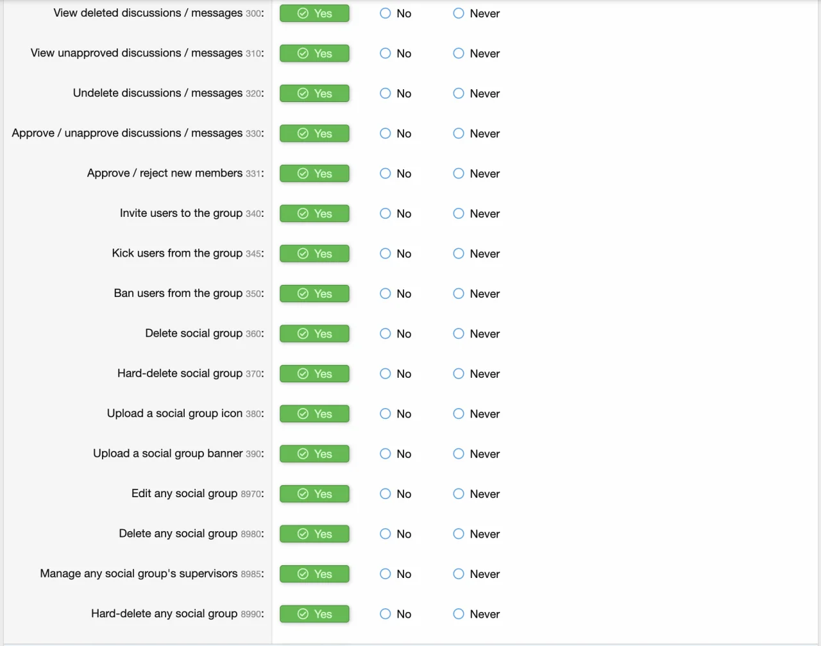Choose No for View unapproved discussions
The image size is (821, 646).
pyautogui.click(x=385, y=53)
